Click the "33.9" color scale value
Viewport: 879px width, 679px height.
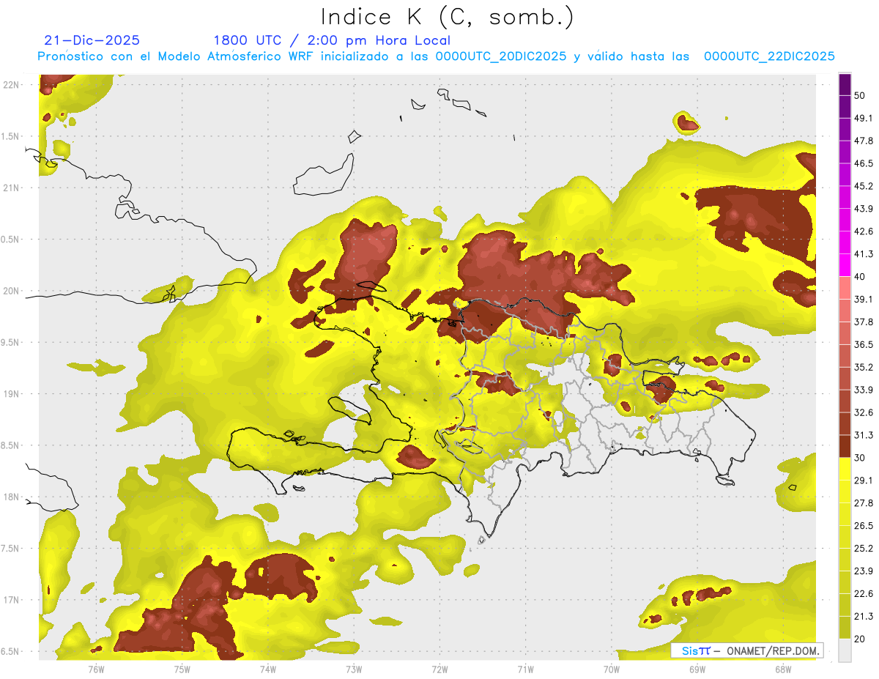(x=864, y=390)
